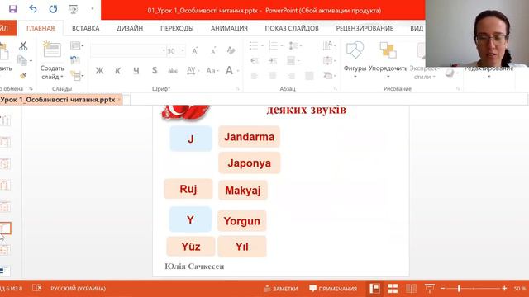Open the quick access toolbar customize arrow

point(92,9)
